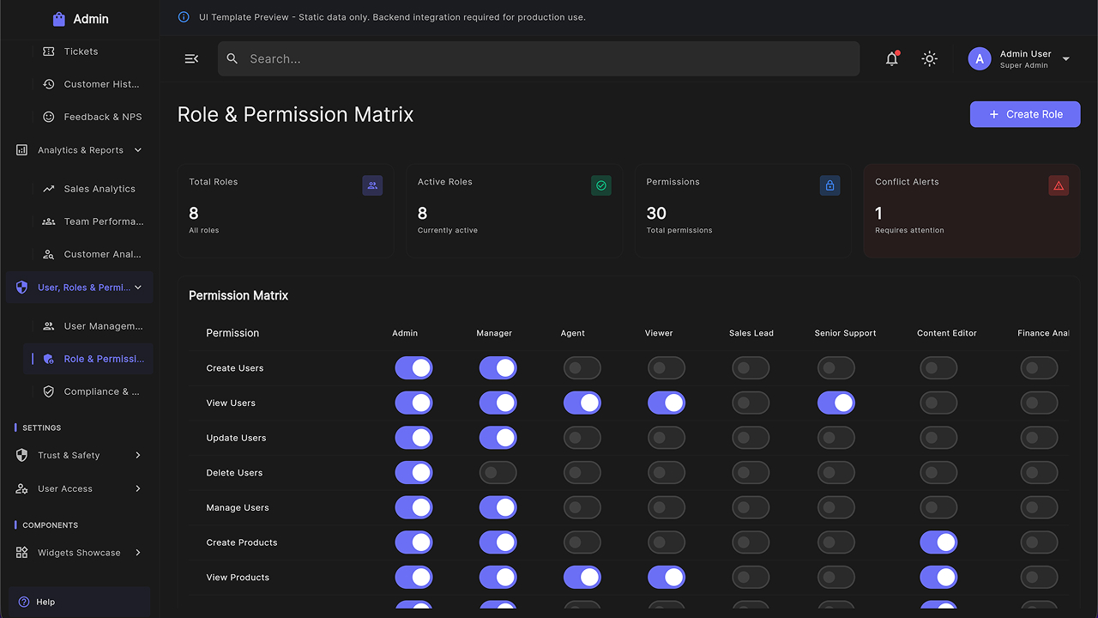
Task: Enable Update Users for Sales Lead
Action: 751,438
